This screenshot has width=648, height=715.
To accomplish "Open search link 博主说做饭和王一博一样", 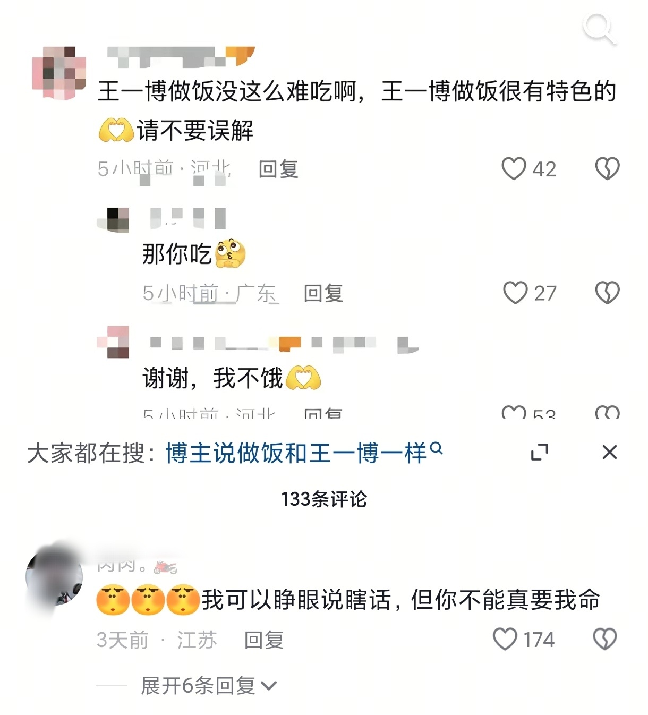I will (296, 453).
